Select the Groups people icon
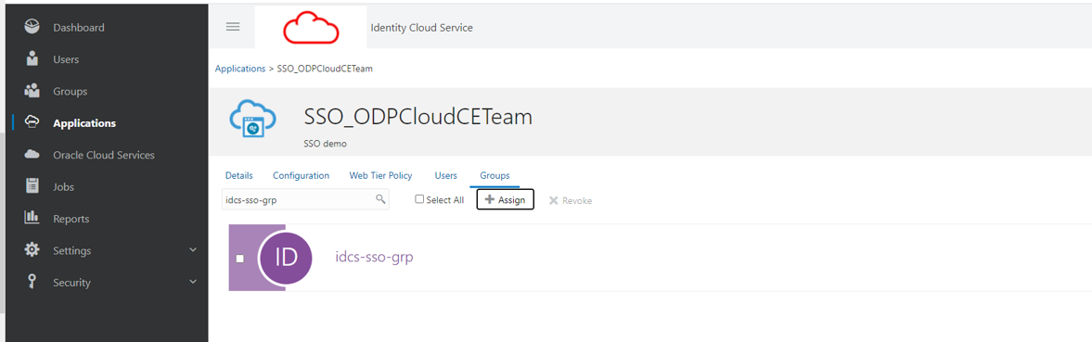This screenshot has width=1092, height=342. [x=32, y=91]
